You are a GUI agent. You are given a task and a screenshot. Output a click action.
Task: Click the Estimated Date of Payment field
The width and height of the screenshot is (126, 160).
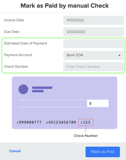(93, 44)
